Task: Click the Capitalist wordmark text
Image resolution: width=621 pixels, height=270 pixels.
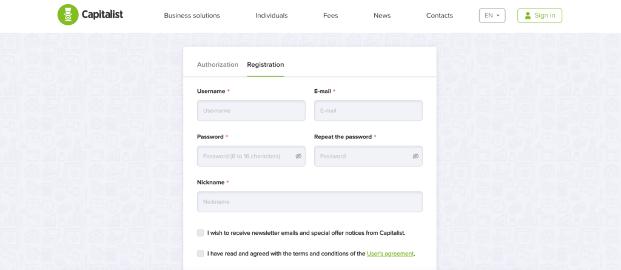Action: pyautogui.click(x=102, y=15)
